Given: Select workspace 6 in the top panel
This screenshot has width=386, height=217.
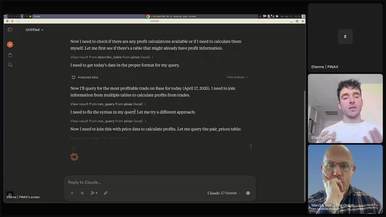Looking at the screenshot, I should pyautogui.click(x=22, y=16).
